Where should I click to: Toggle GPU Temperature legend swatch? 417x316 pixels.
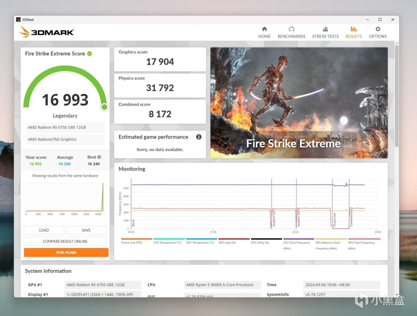tap(202, 239)
